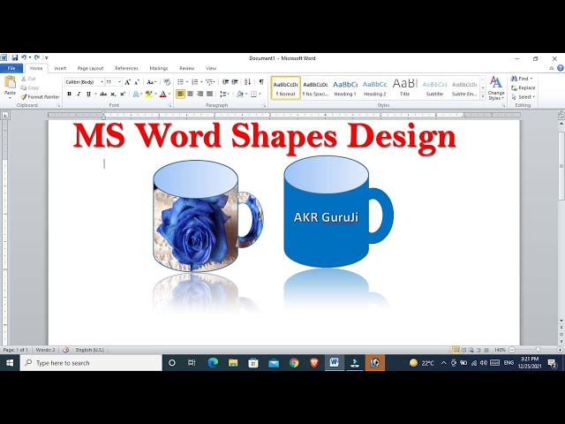Select the AKR GuruJi blue mug shape
The width and height of the screenshot is (565, 424).
338,212
